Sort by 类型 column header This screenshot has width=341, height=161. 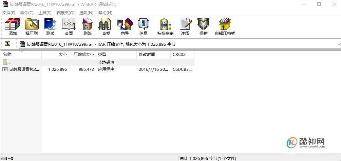click(x=116, y=55)
